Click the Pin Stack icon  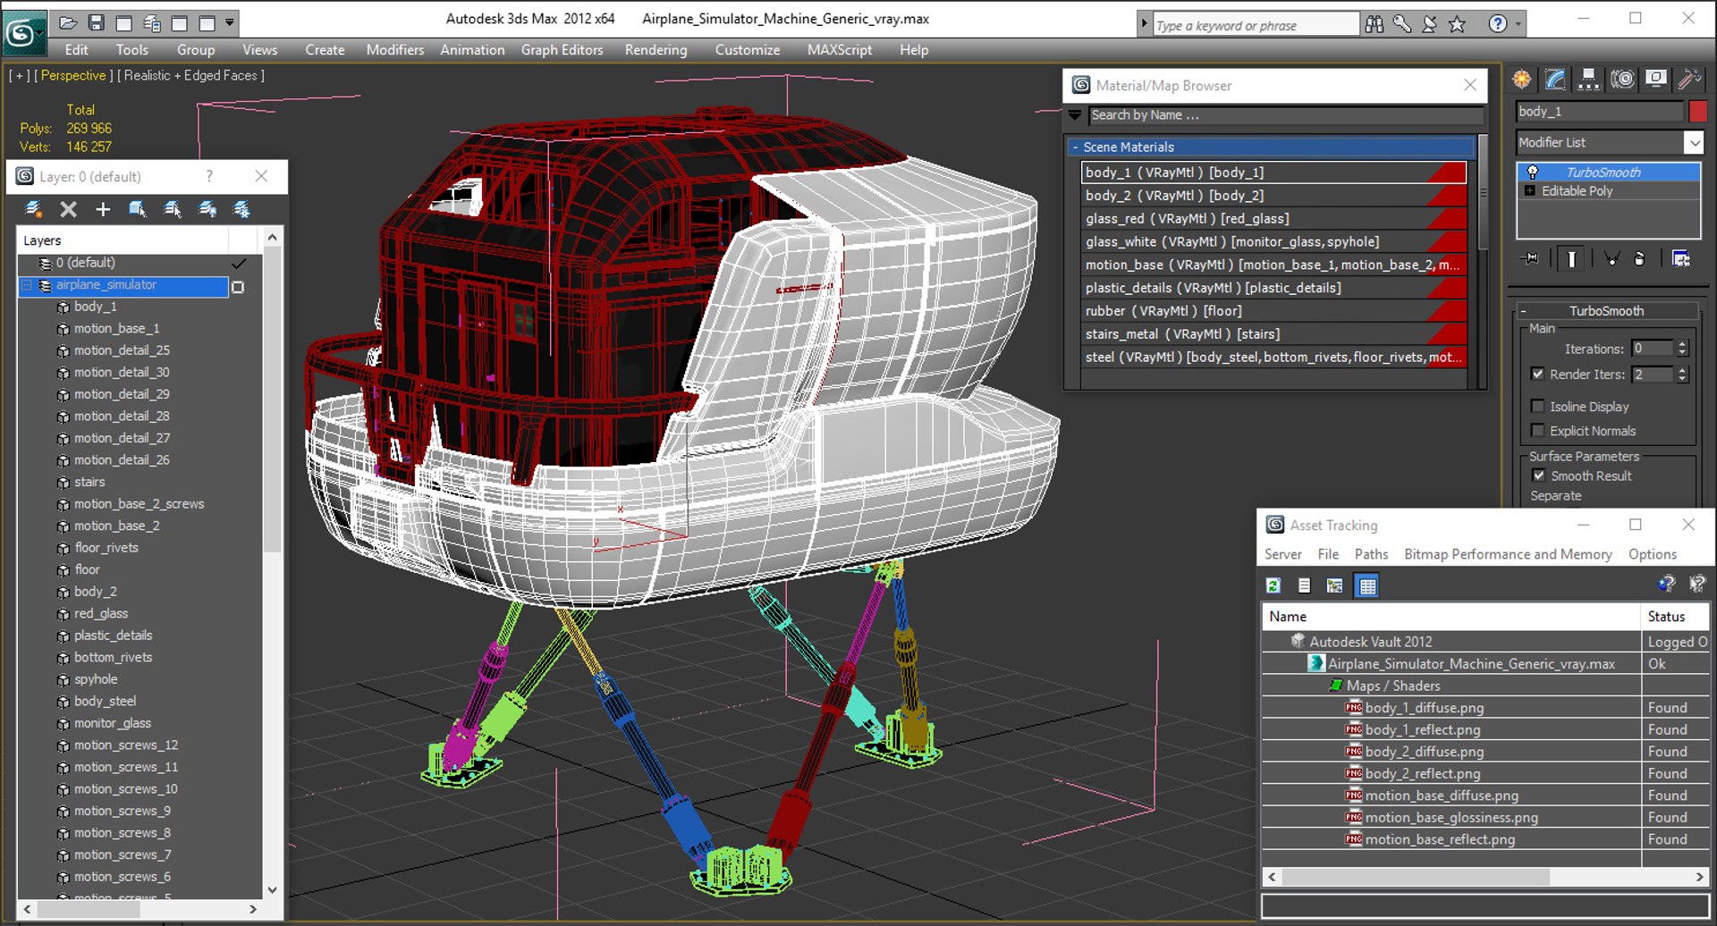click(1531, 259)
